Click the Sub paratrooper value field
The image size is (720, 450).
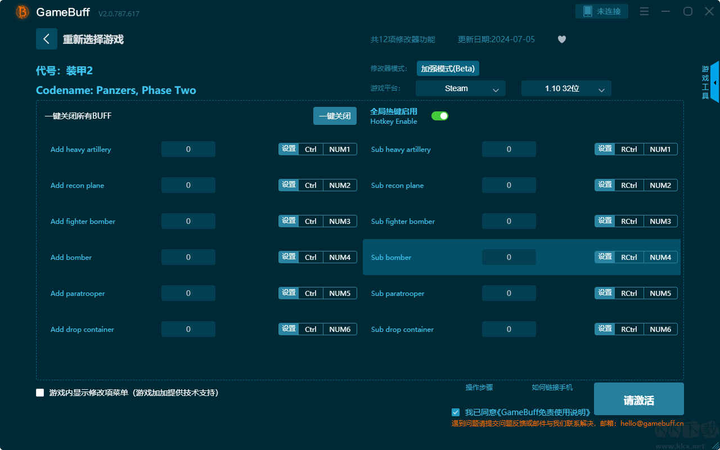(509, 293)
